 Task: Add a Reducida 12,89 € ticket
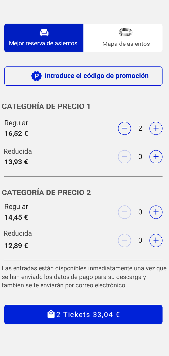156,240
